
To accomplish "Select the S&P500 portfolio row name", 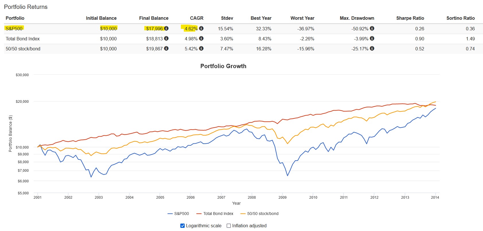I will (x=14, y=28).
